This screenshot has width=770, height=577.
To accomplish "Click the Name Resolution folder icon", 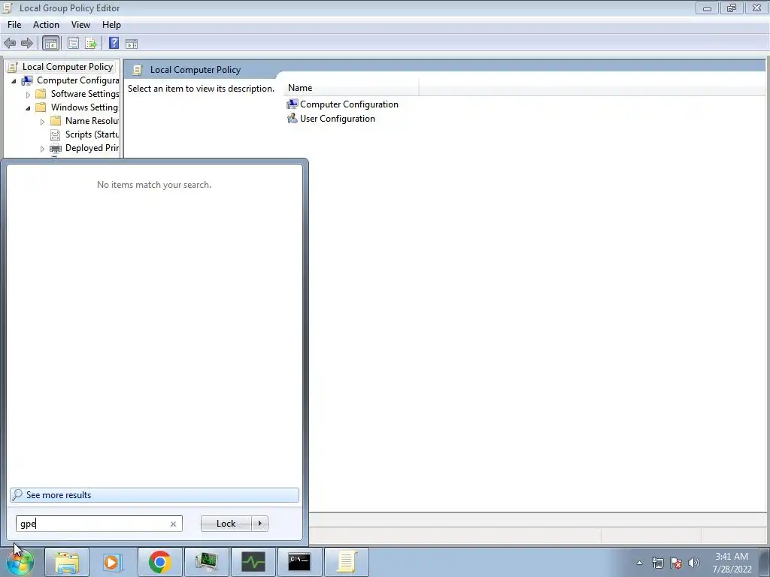I will tap(56, 121).
